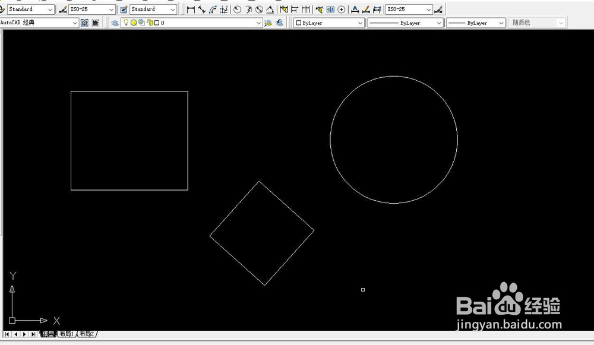The height and width of the screenshot is (345, 594).
Task: Select the Quick Leader tool
Action: pos(320,10)
